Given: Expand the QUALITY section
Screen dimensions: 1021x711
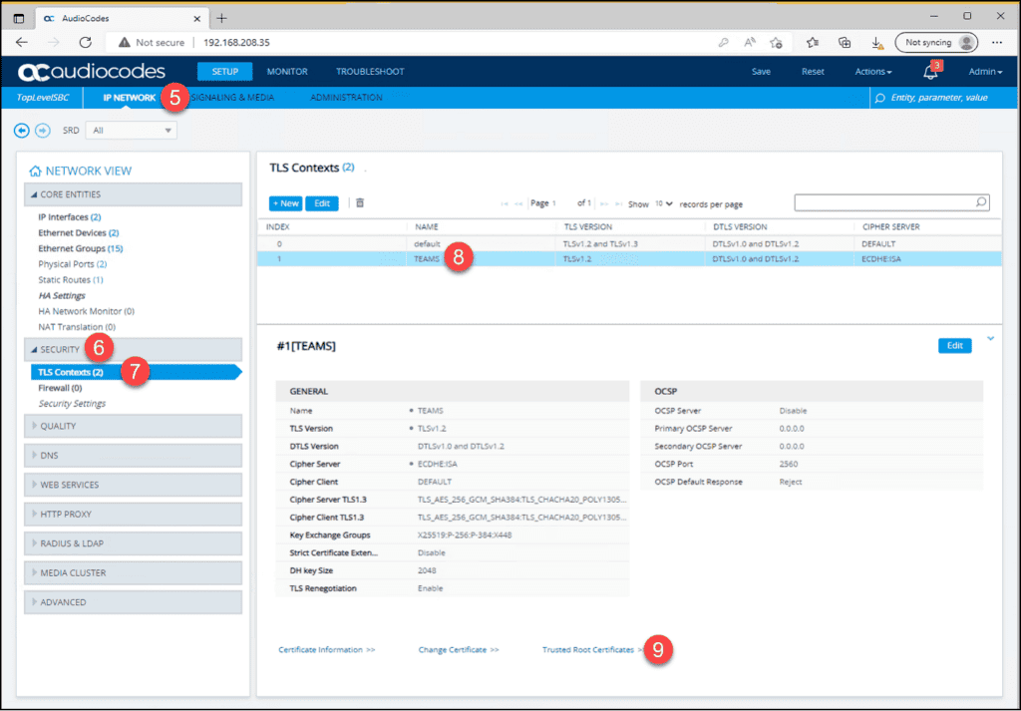Looking at the screenshot, I should pos(133,426).
